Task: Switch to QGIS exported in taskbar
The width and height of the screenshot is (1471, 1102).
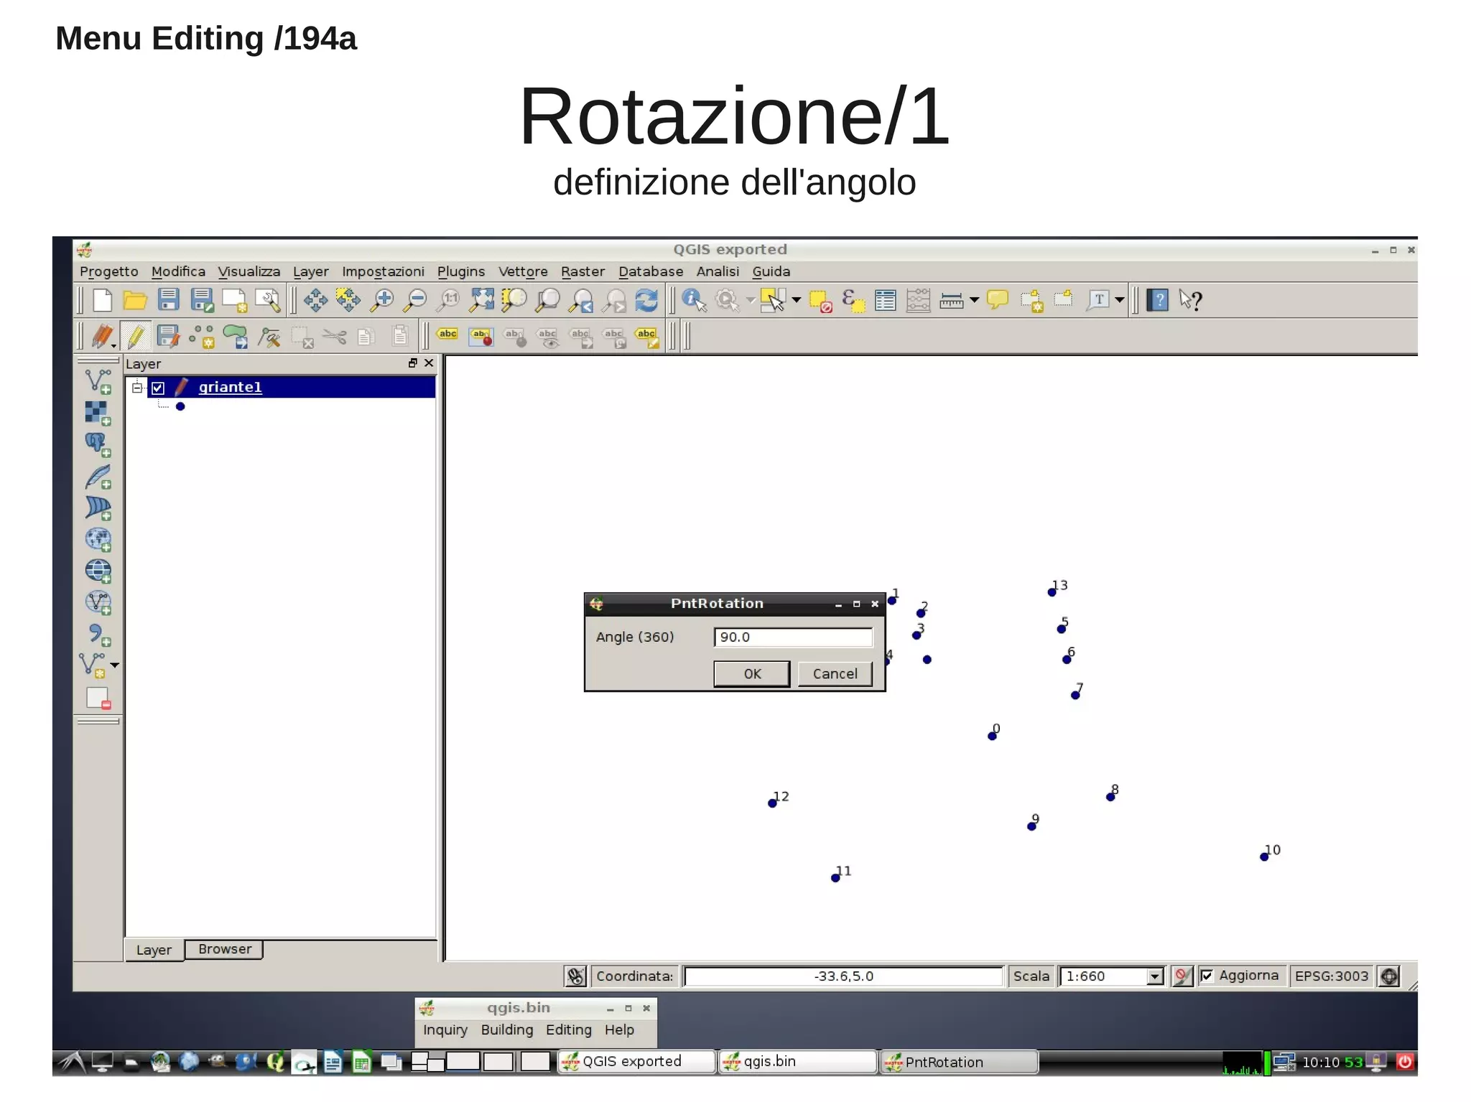Action: coord(636,1061)
